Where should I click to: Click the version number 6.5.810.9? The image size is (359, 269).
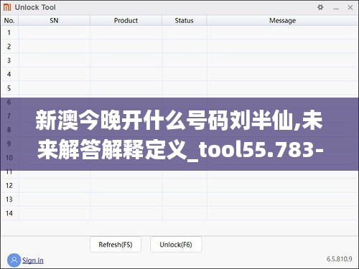(x=340, y=259)
